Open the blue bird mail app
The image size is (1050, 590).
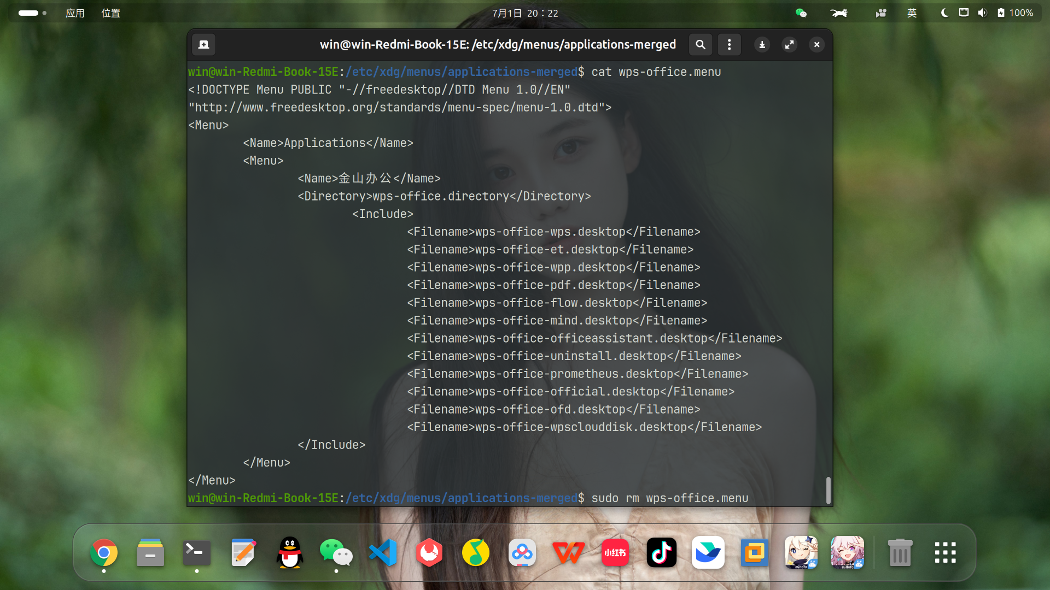pyautogui.click(x=708, y=553)
